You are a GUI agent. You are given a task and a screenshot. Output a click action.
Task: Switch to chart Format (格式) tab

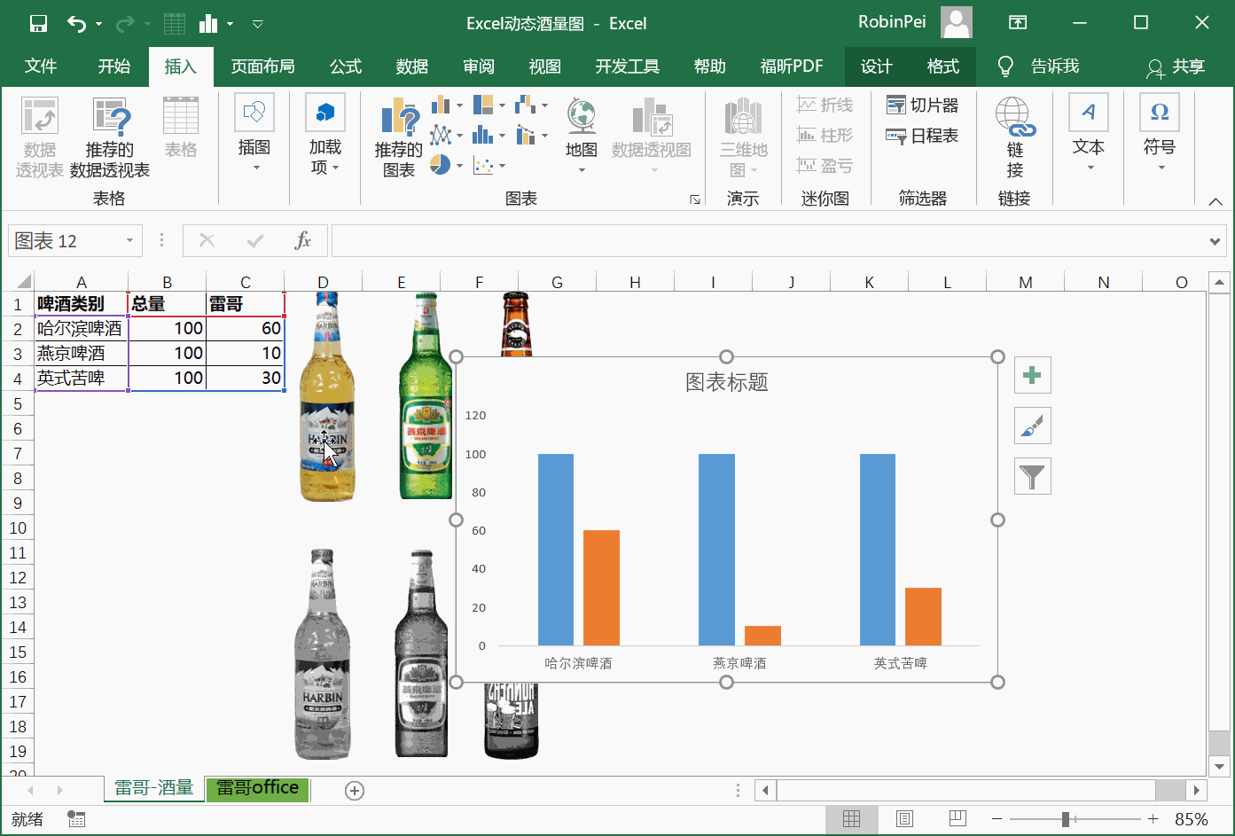(942, 66)
